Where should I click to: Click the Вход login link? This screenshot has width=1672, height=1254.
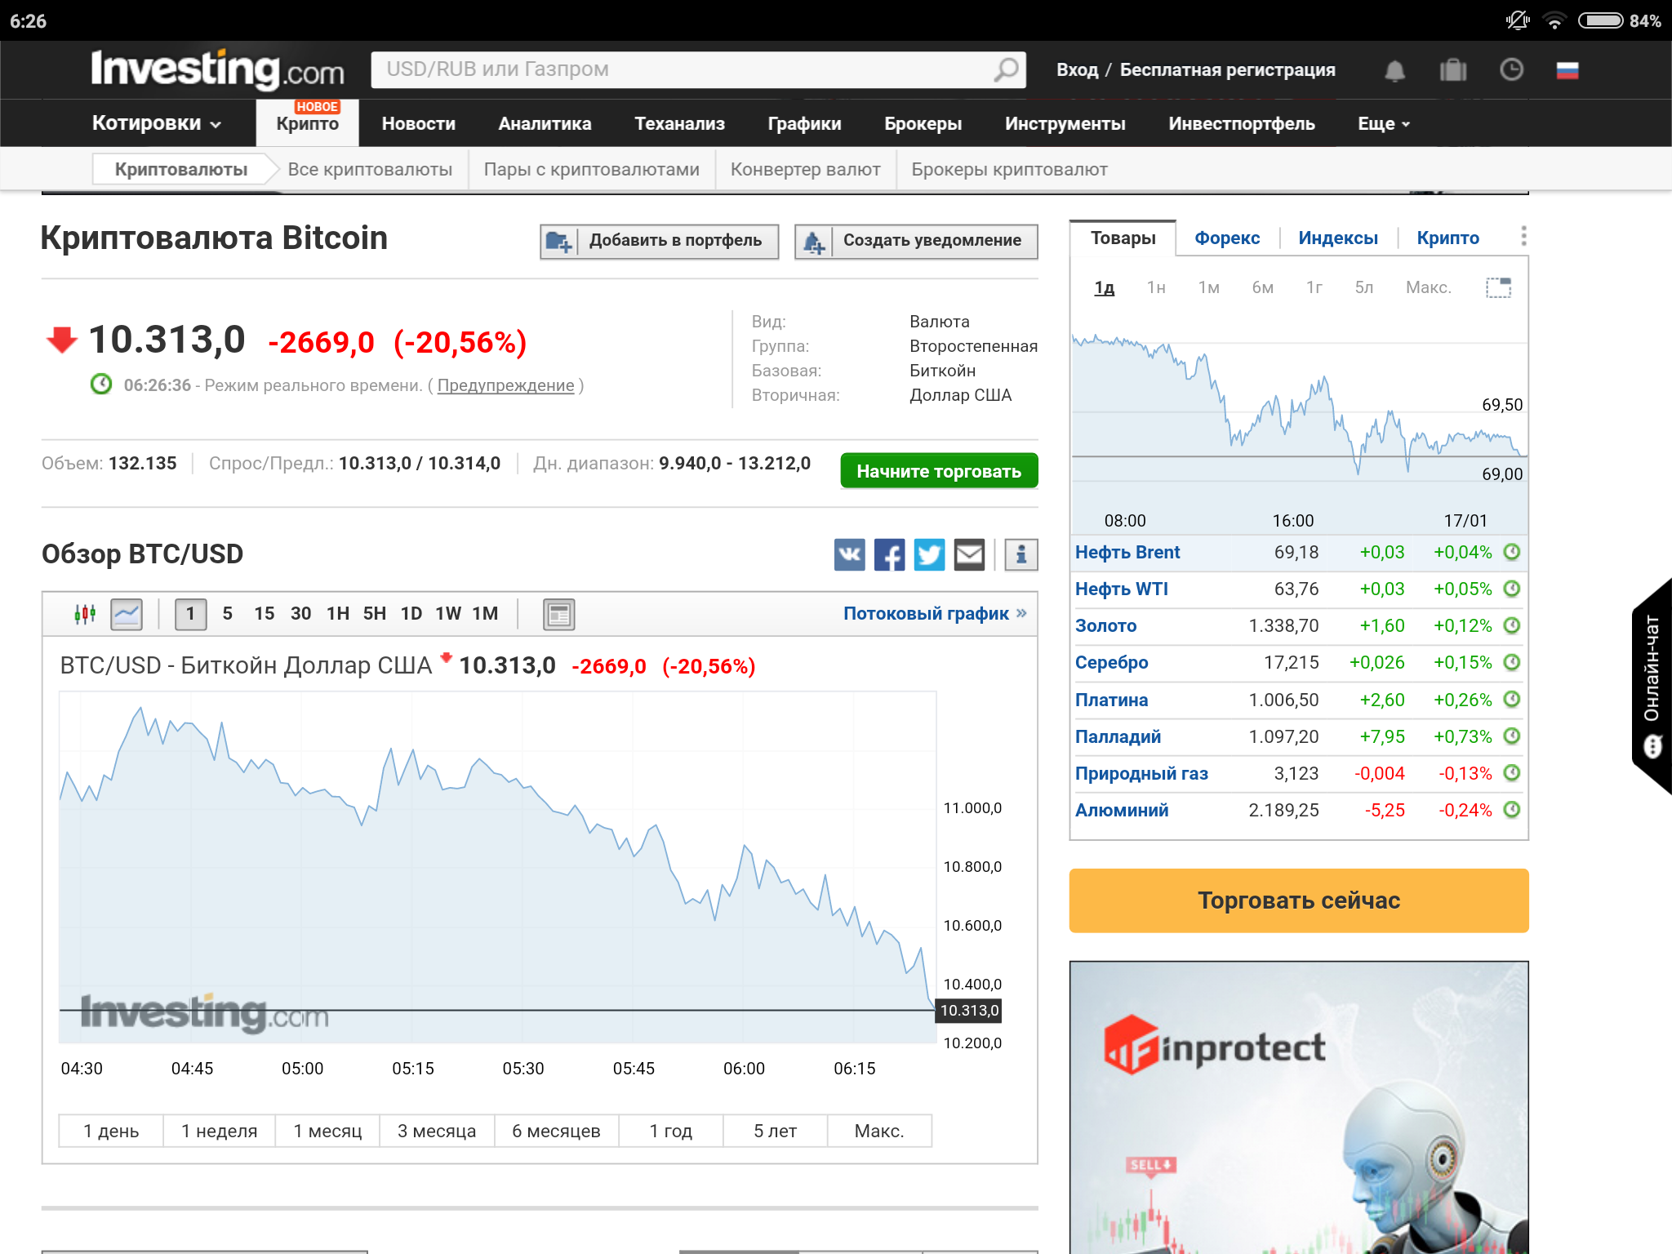coord(1077,70)
